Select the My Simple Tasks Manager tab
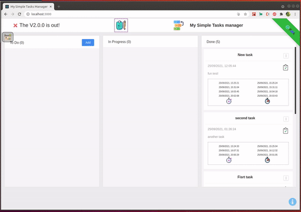 pos(29,7)
